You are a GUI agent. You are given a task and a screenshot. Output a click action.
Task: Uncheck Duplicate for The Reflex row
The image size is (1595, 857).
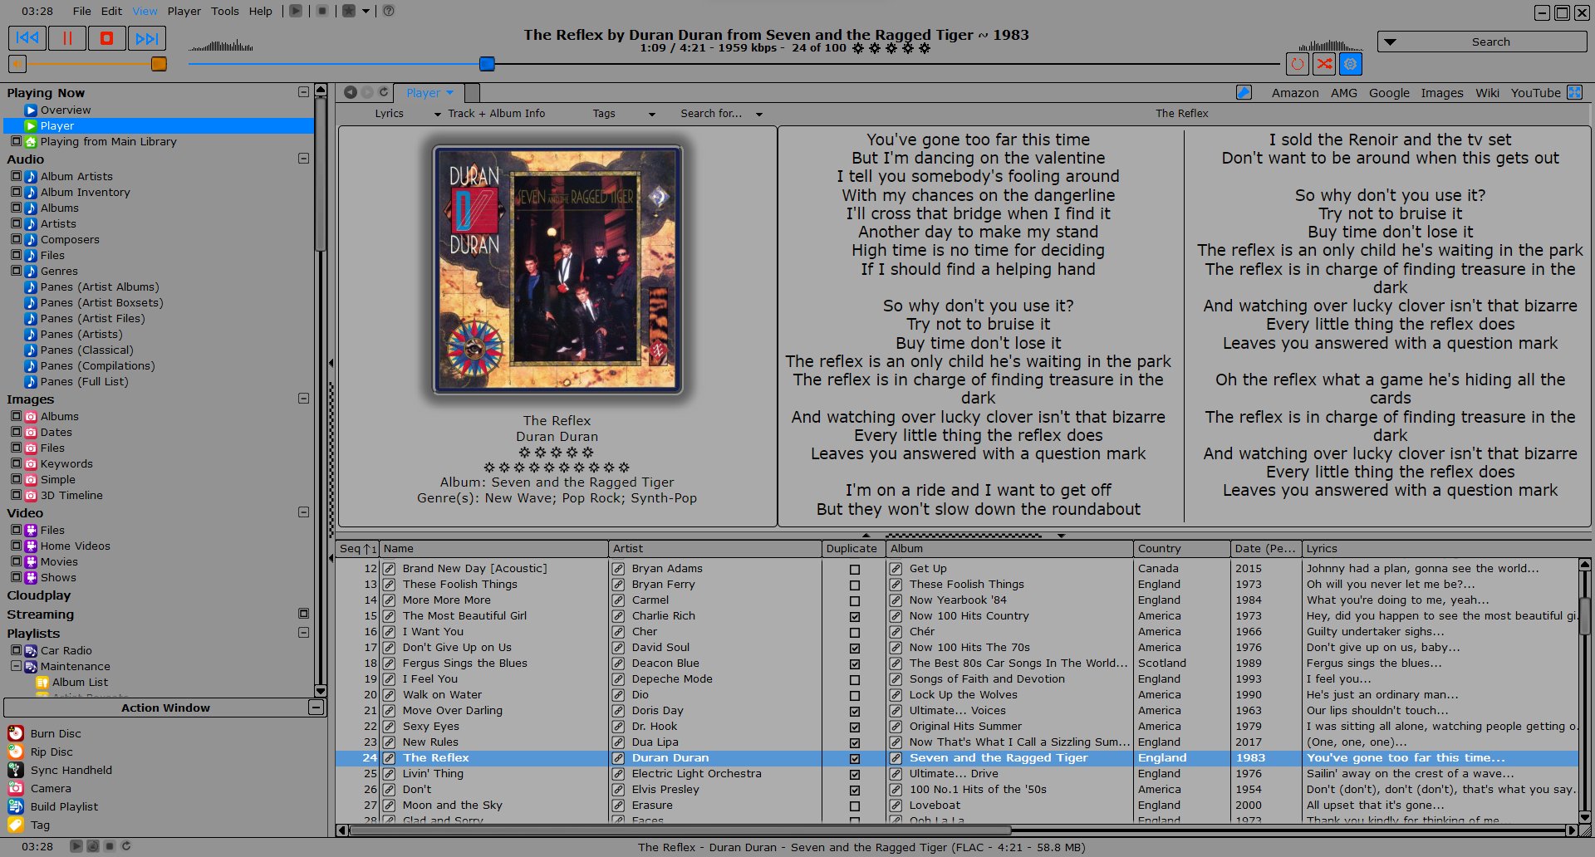(855, 759)
